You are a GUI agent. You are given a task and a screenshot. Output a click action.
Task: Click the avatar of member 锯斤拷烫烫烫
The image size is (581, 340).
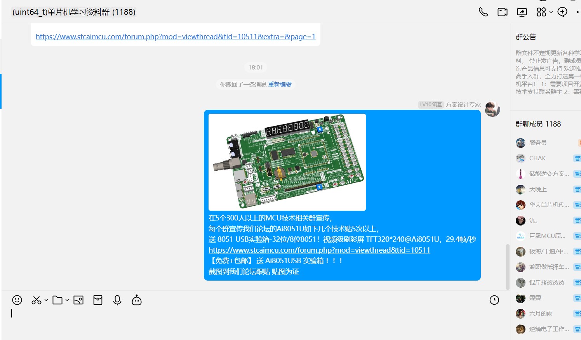pos(521,283)
